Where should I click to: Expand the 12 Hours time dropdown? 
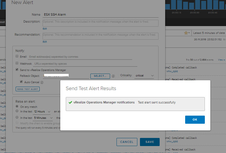pos(42,112)
